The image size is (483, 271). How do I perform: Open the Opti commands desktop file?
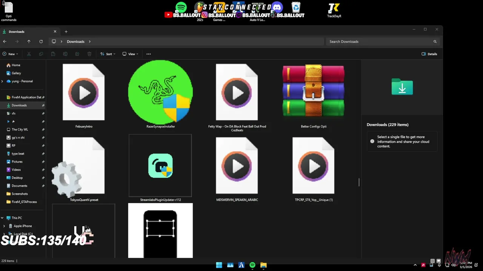9,11
